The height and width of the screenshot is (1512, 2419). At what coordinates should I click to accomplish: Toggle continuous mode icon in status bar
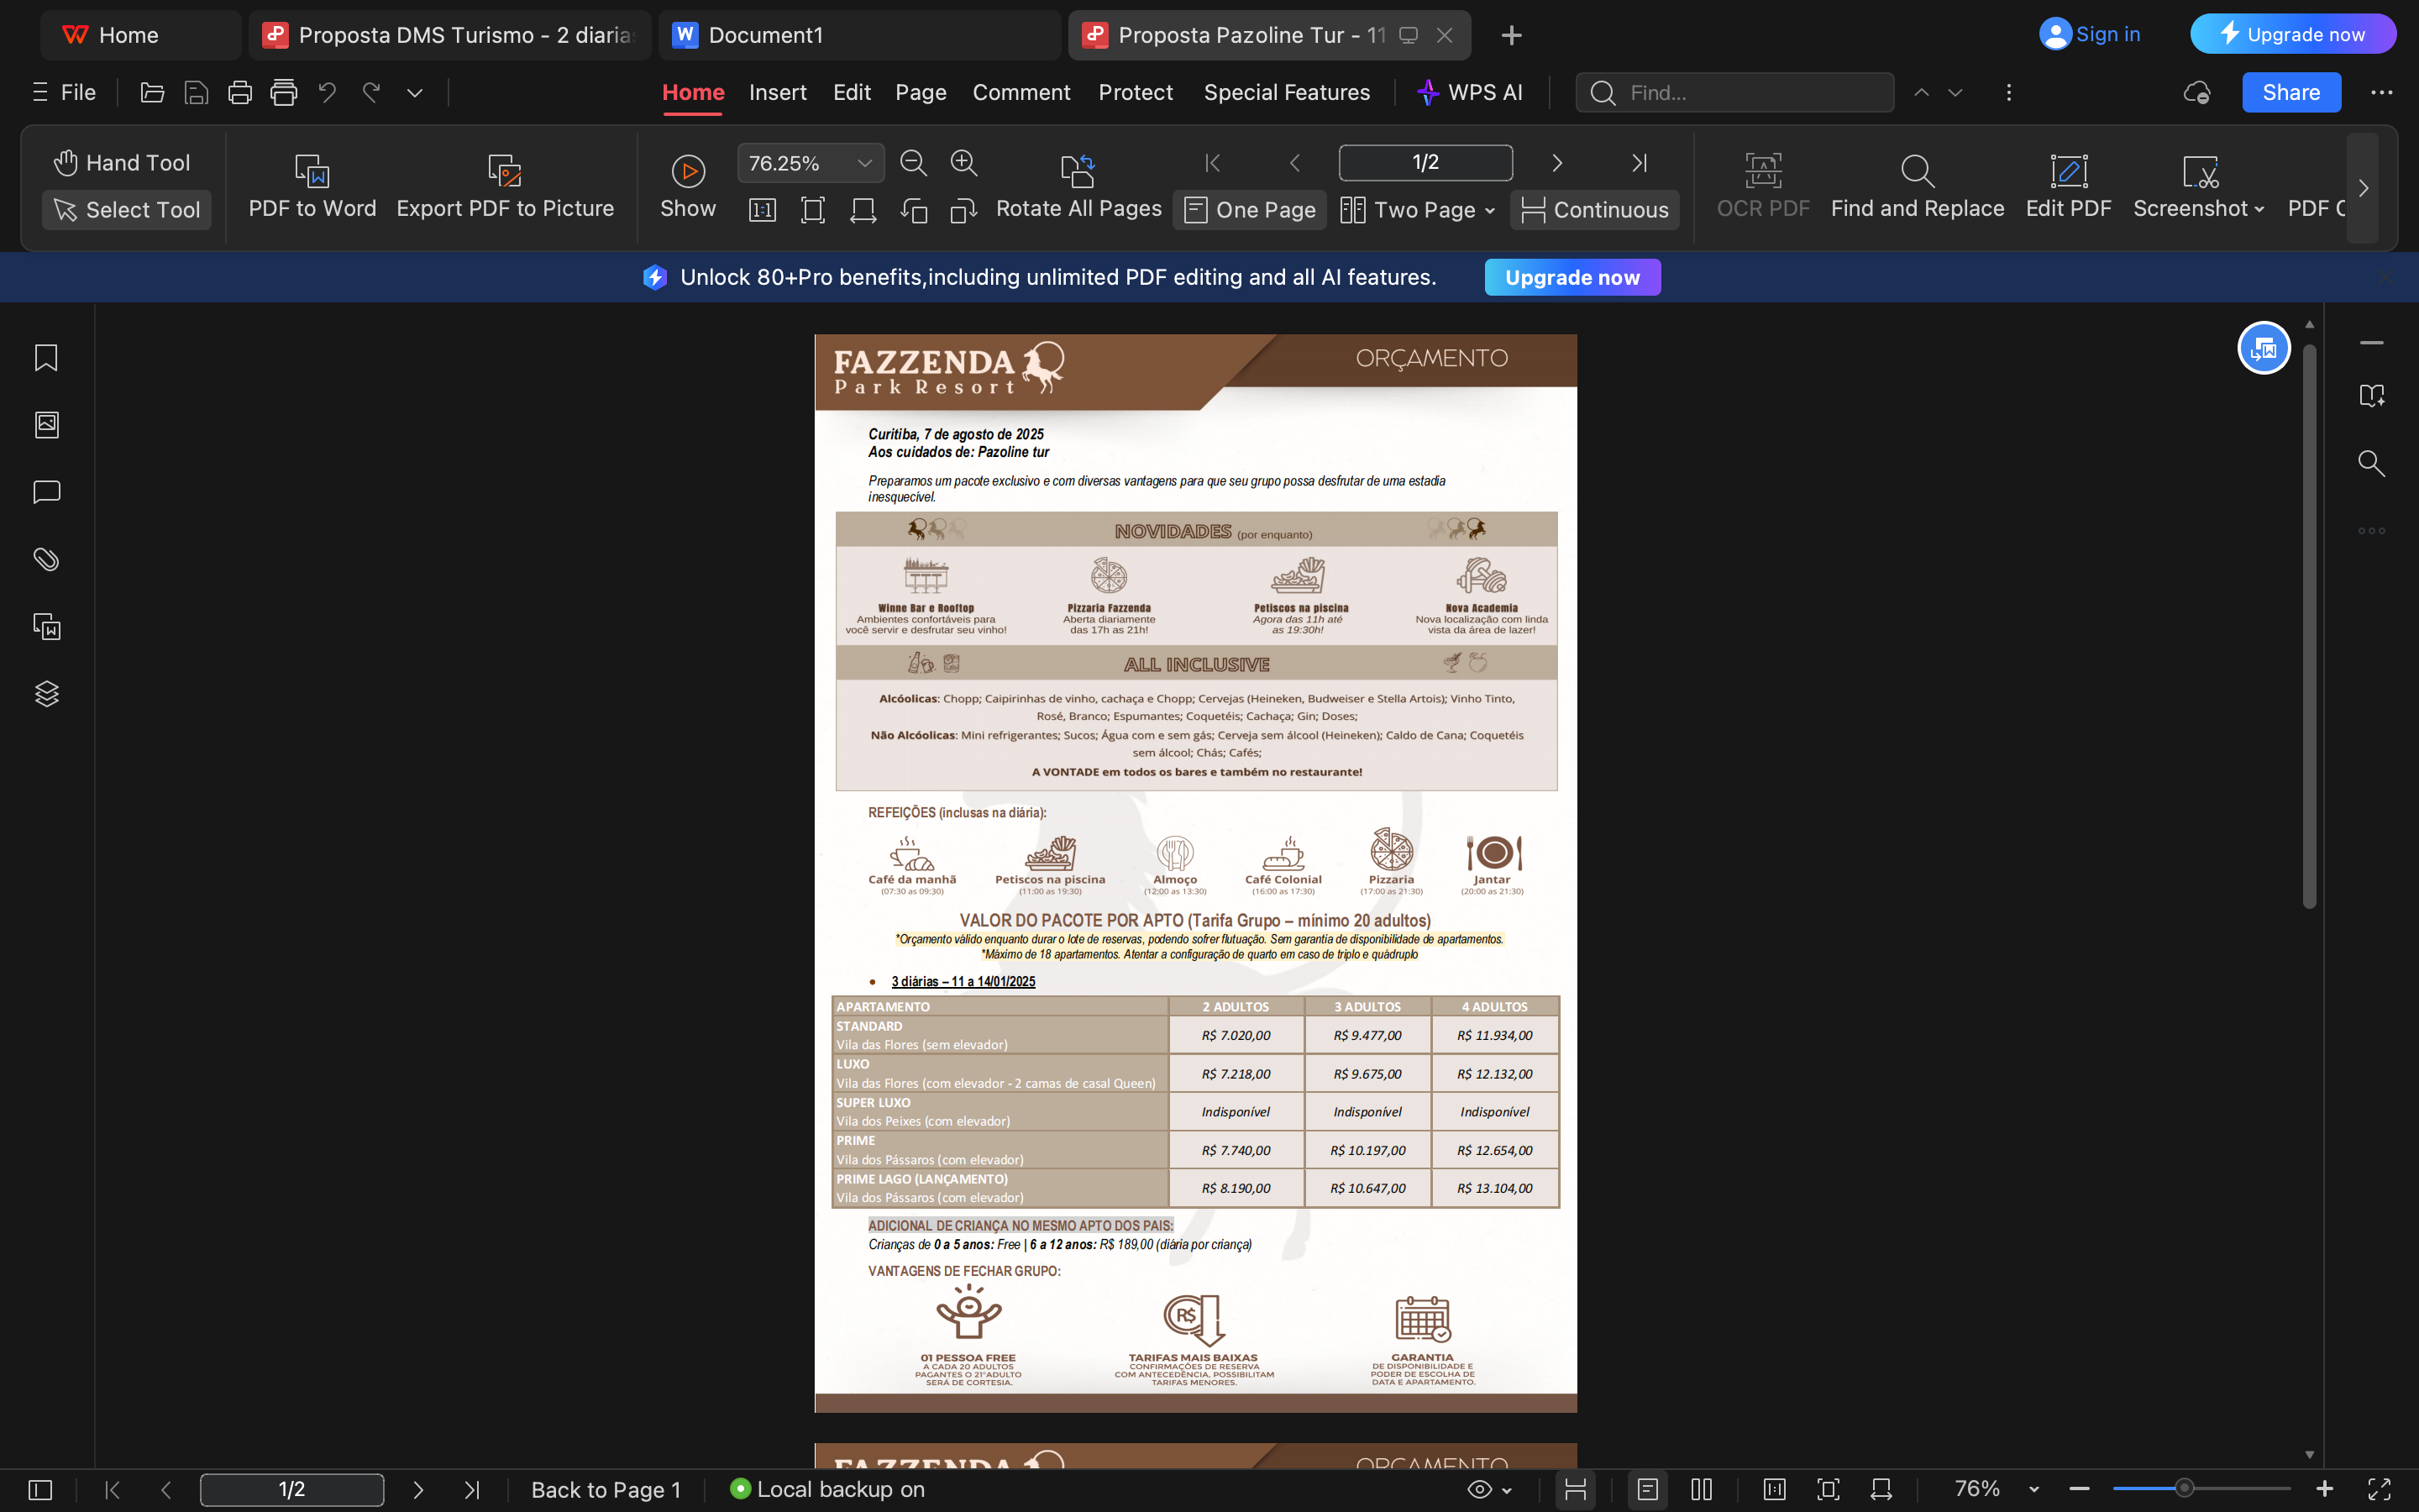click(x=1576, y=1489)
